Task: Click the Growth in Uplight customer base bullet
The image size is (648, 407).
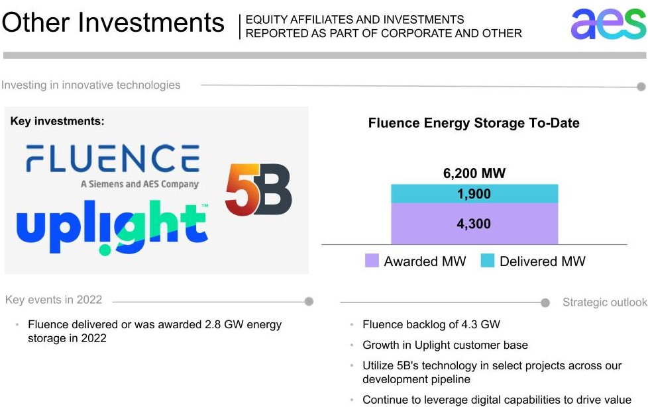Action: pyautogui.click(x=445, y=345)
